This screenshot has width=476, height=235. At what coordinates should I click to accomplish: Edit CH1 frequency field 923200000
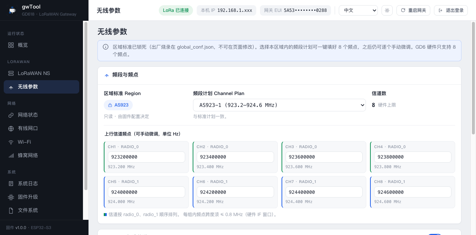click(147, 157)
